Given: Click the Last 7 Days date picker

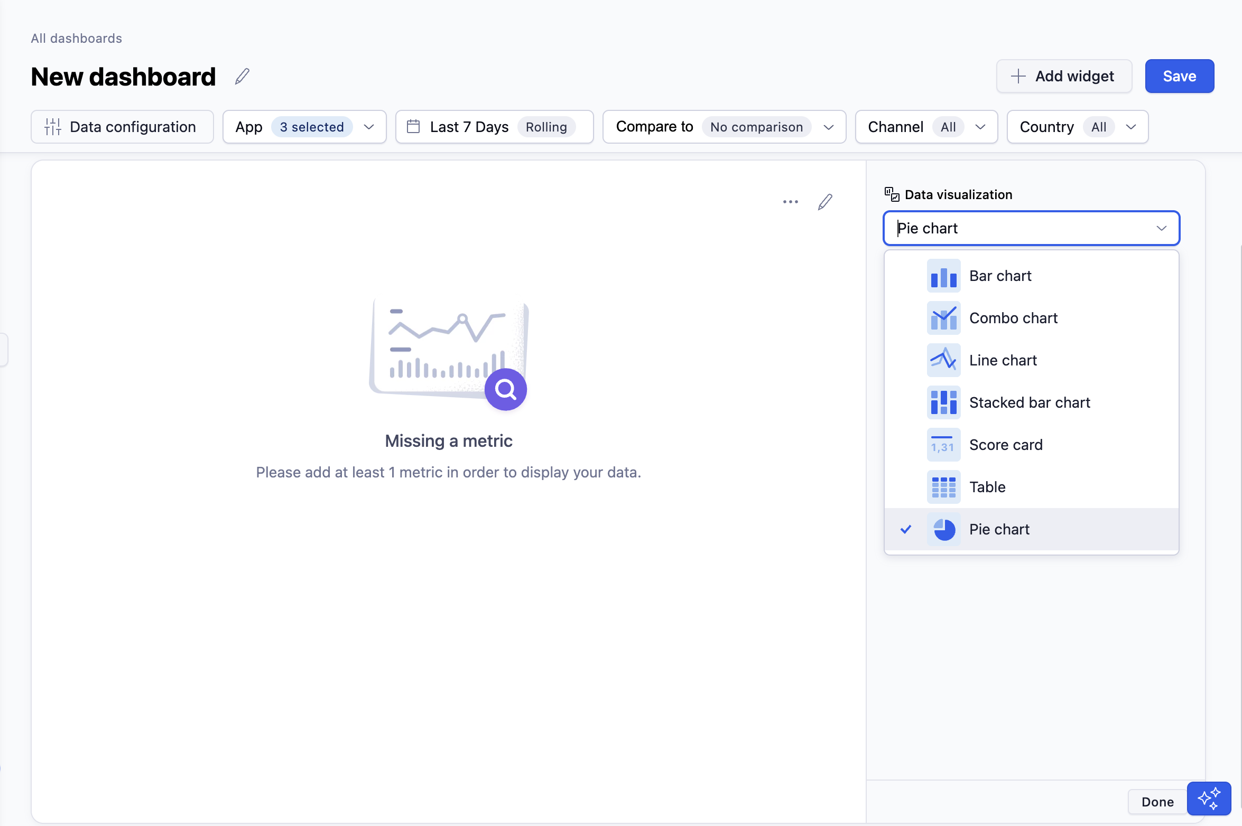Looking at the screenshot, I should tap(494, 127).
